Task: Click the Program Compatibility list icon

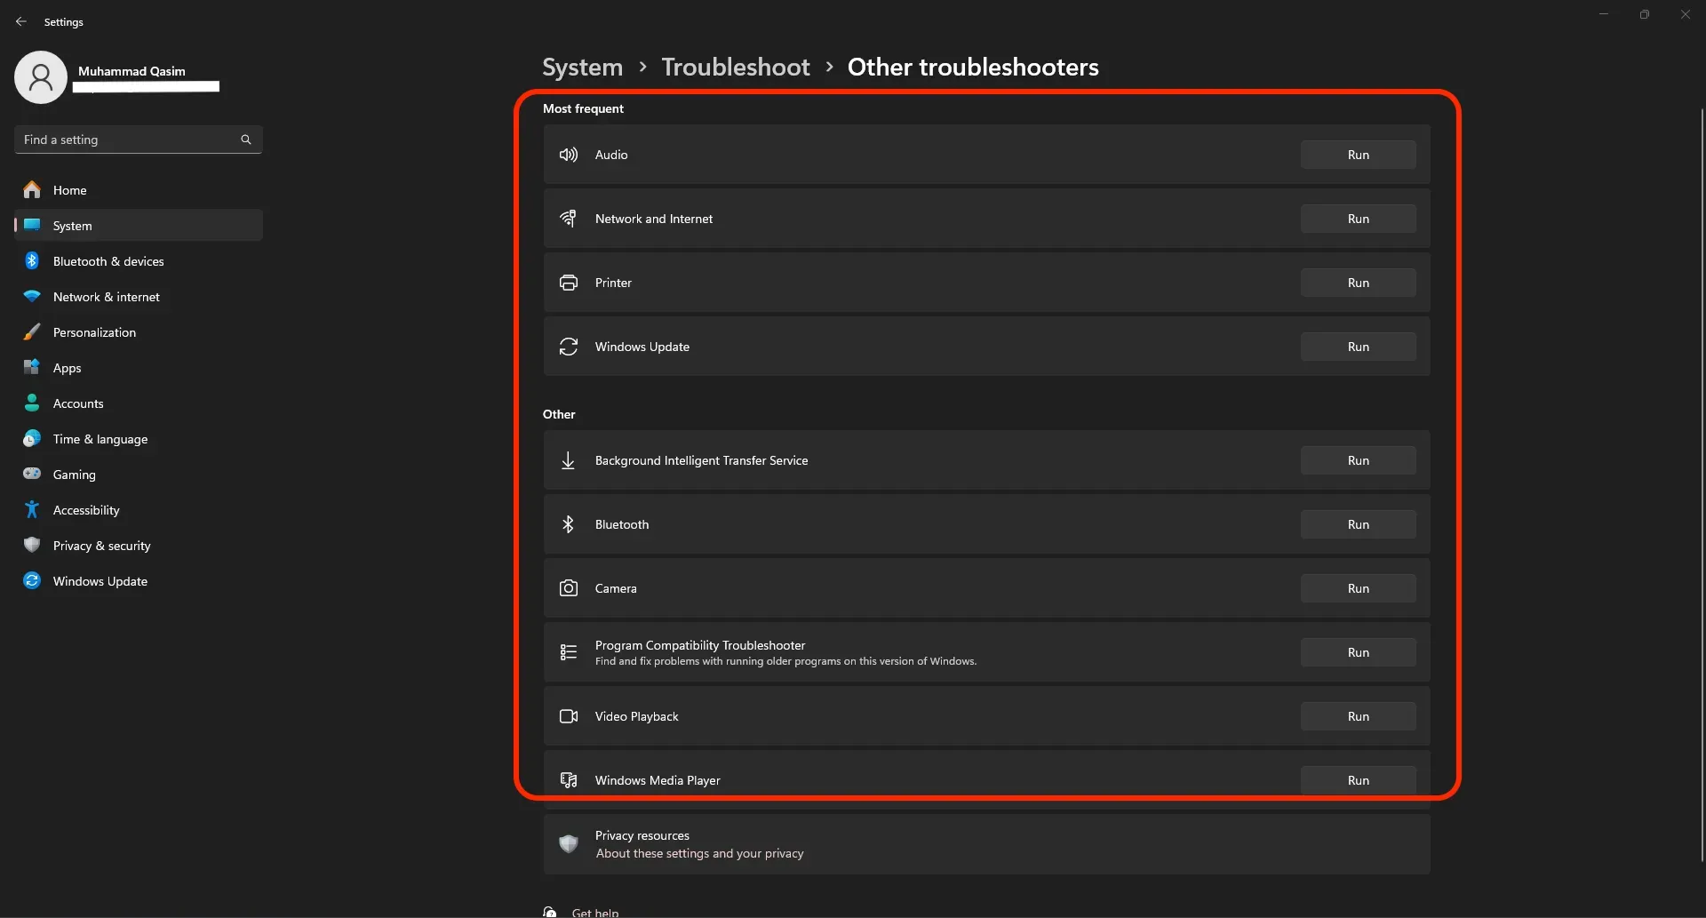Action: coord(569,652)
